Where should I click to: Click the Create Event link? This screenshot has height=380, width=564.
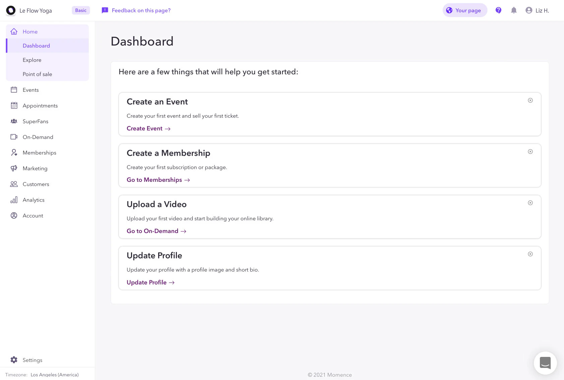144,128
